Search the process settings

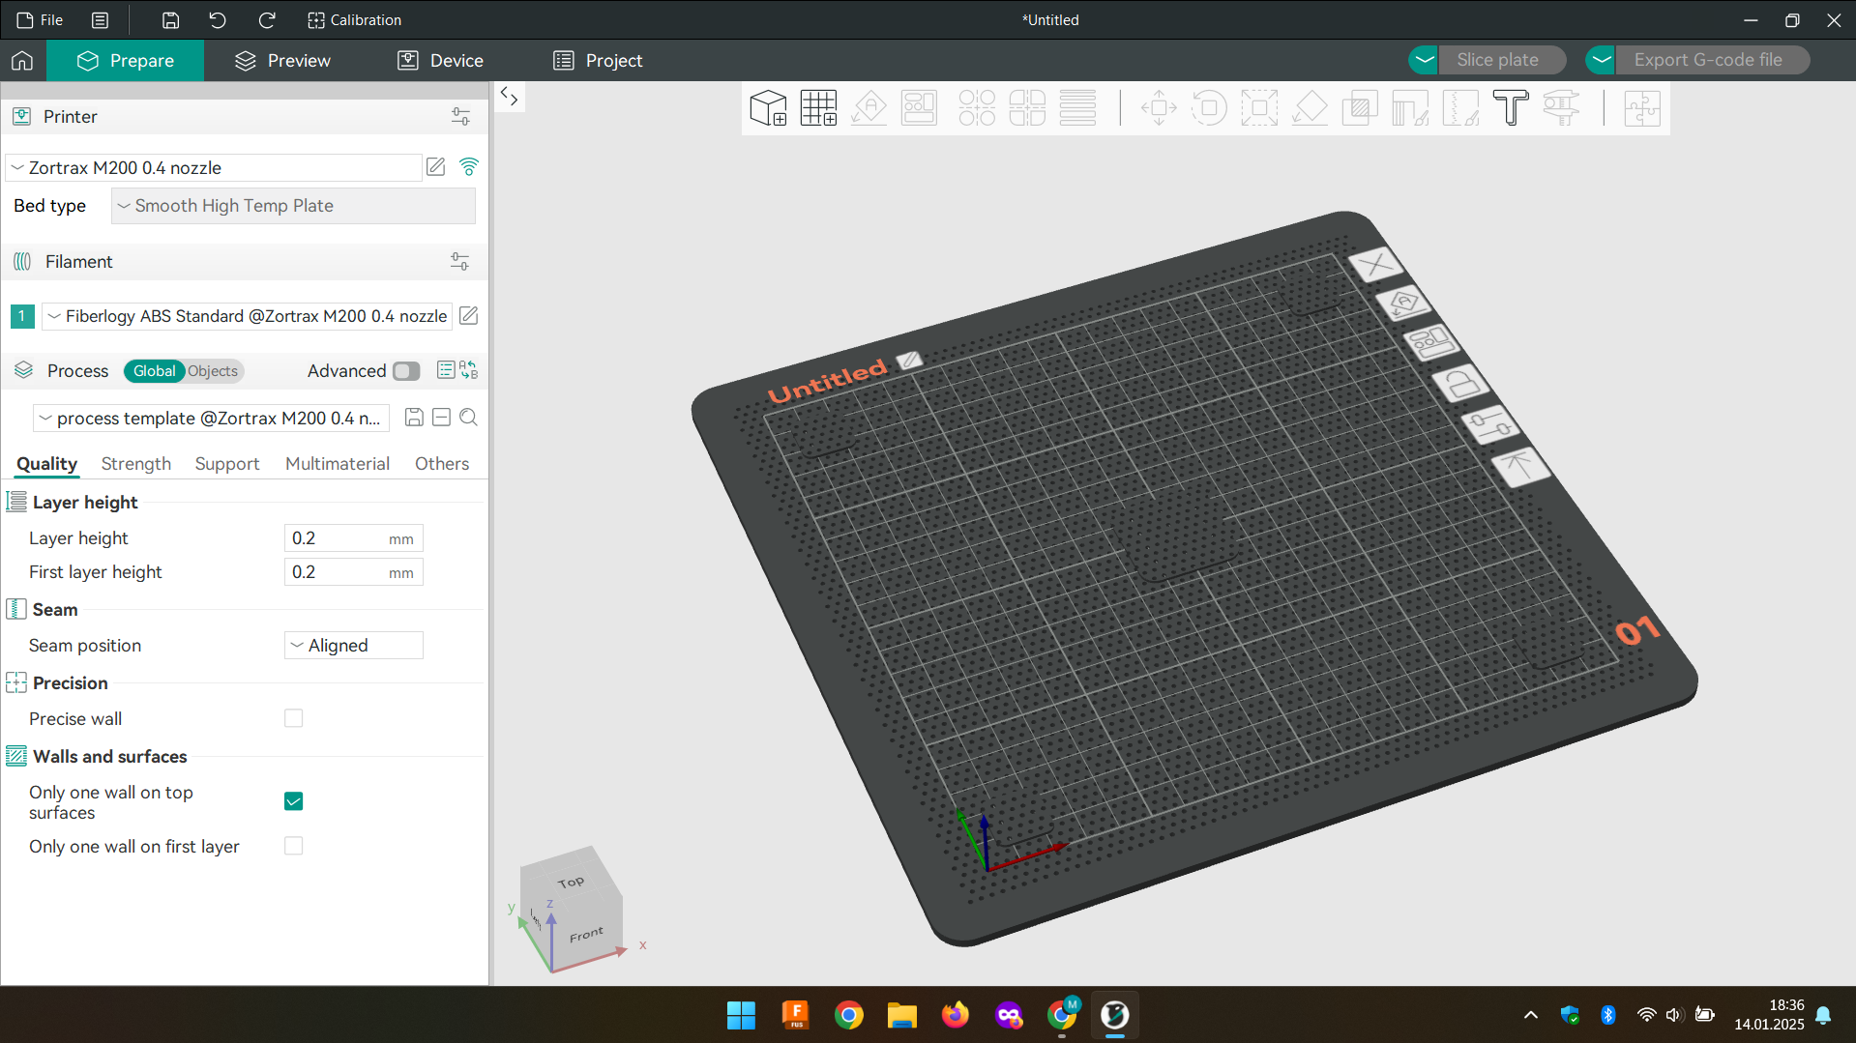[x=469, y=418]
